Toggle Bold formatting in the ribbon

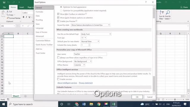tap(23, 17)
